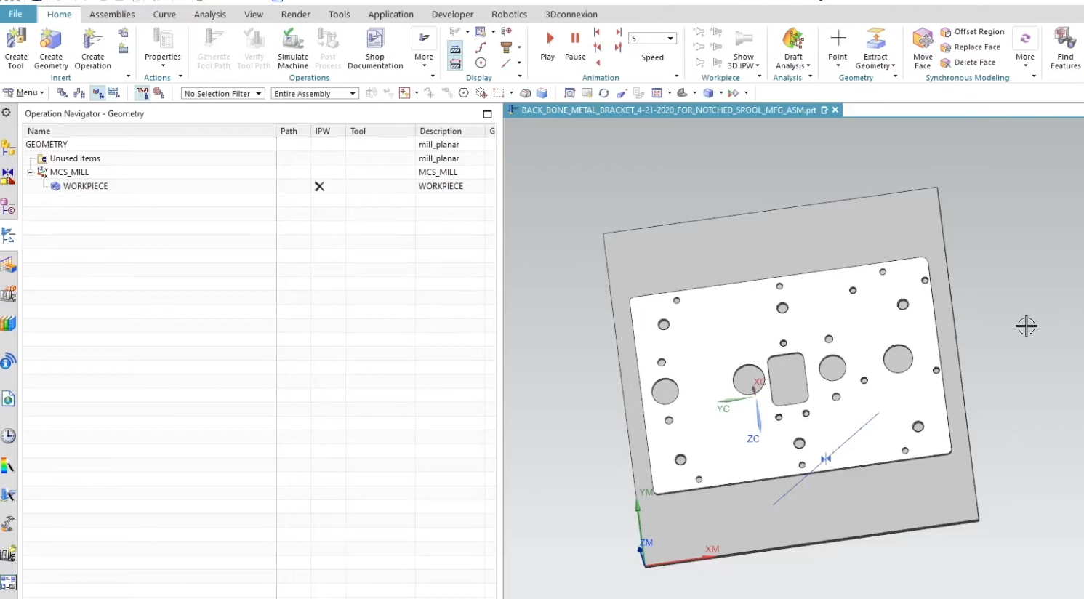Screen dimensions: 1084x599
Task: Toggle Geometry View in navigator toolbar
Action: 97,93
